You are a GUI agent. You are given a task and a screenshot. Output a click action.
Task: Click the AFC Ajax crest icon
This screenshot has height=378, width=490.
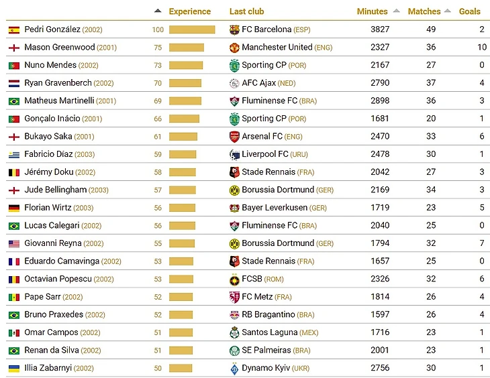coord(234,83)
